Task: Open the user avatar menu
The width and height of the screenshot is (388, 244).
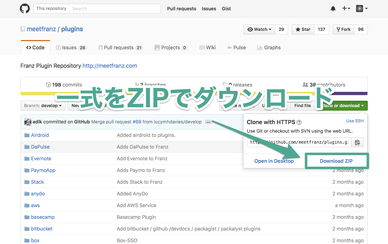Action: click(x=361, y=9)
